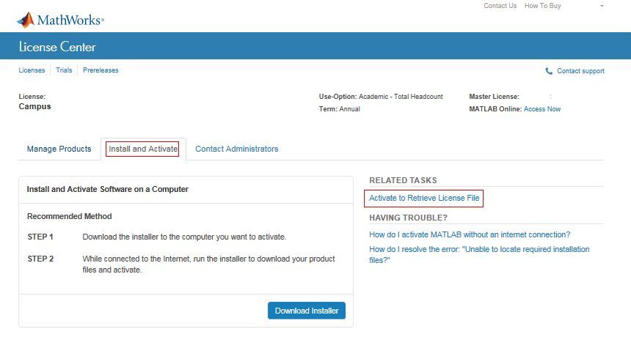631x337 pixels.
Task: Open MATLAB Online via Access Now
Action: pyautogui.click(x=541, y=109)
